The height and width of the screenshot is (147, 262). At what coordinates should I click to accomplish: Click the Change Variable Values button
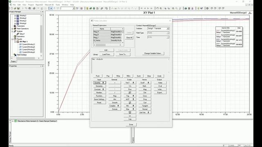tap(153, 53)
